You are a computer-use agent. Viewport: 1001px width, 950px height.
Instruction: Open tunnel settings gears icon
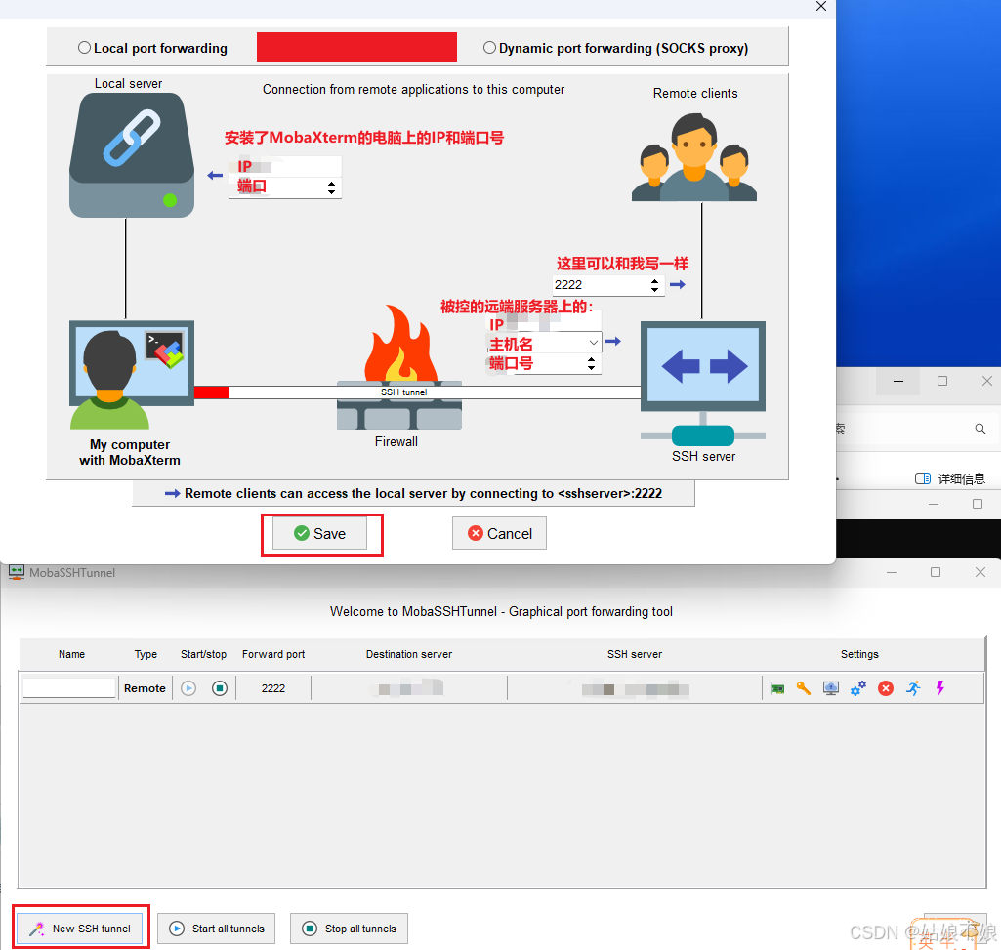858,688
